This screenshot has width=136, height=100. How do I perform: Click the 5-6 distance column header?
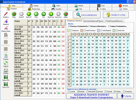click(x=128, y=34)
